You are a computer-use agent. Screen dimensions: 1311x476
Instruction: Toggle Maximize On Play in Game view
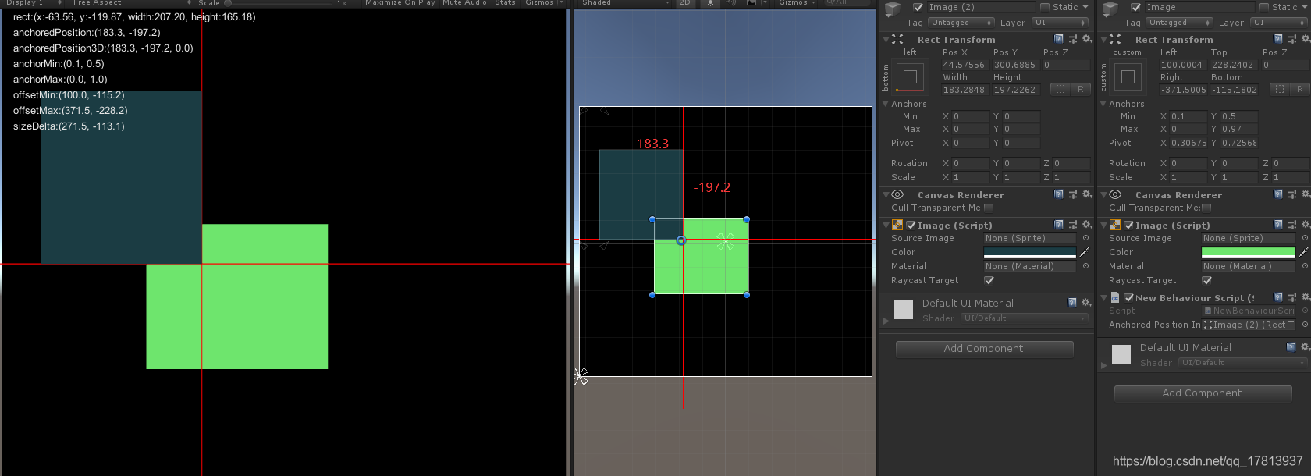(x=400, y=3)
